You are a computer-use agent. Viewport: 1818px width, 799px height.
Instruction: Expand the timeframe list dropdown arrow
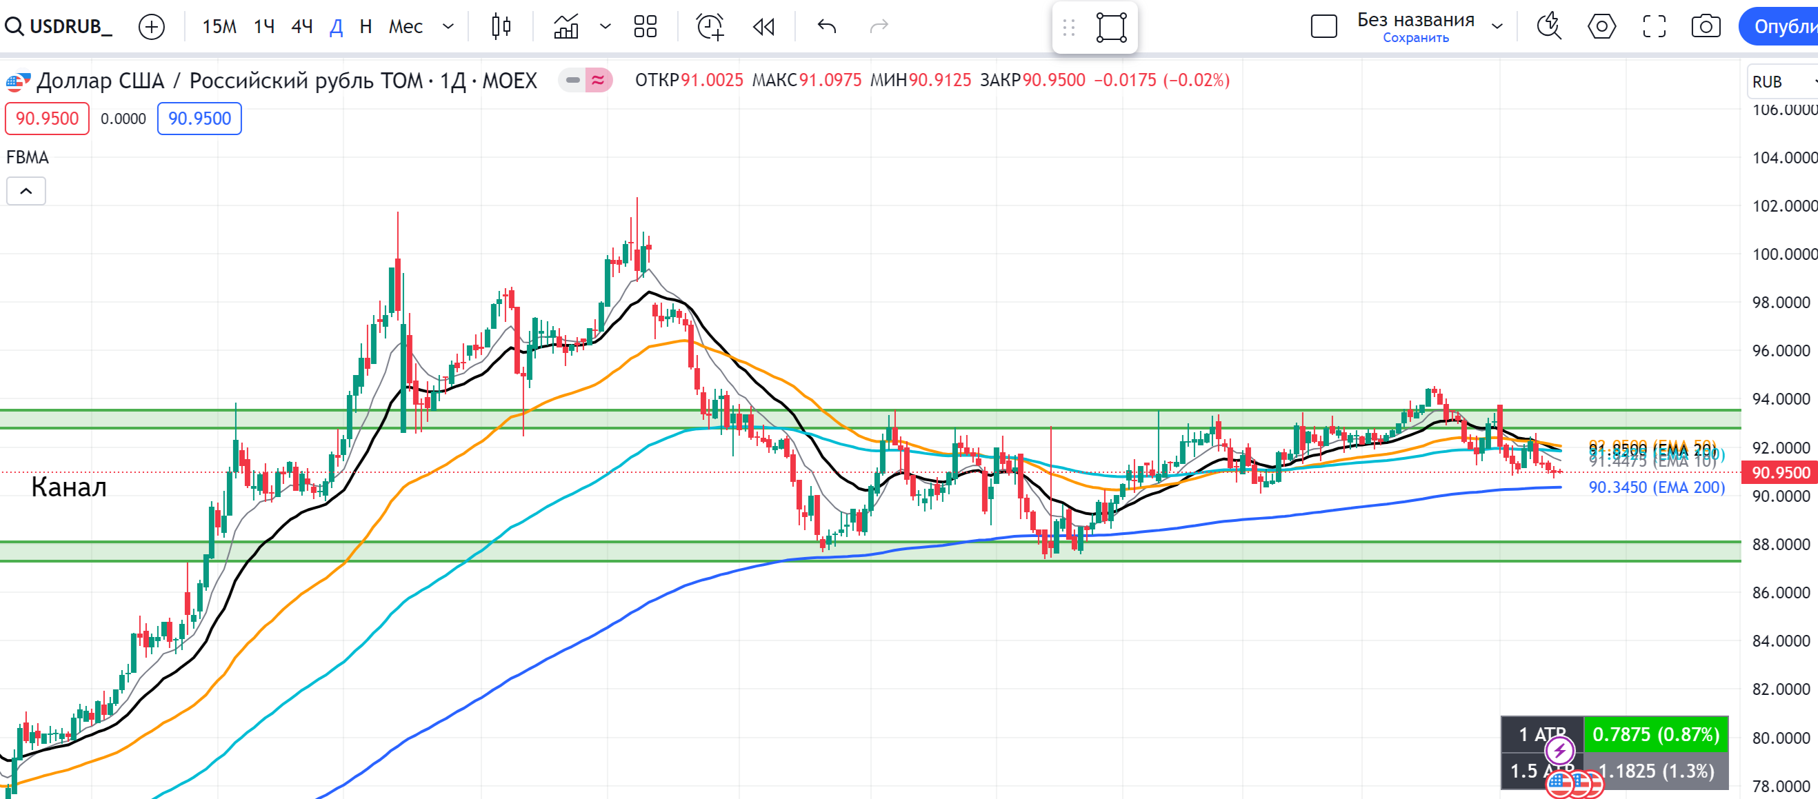pos(448,27)
